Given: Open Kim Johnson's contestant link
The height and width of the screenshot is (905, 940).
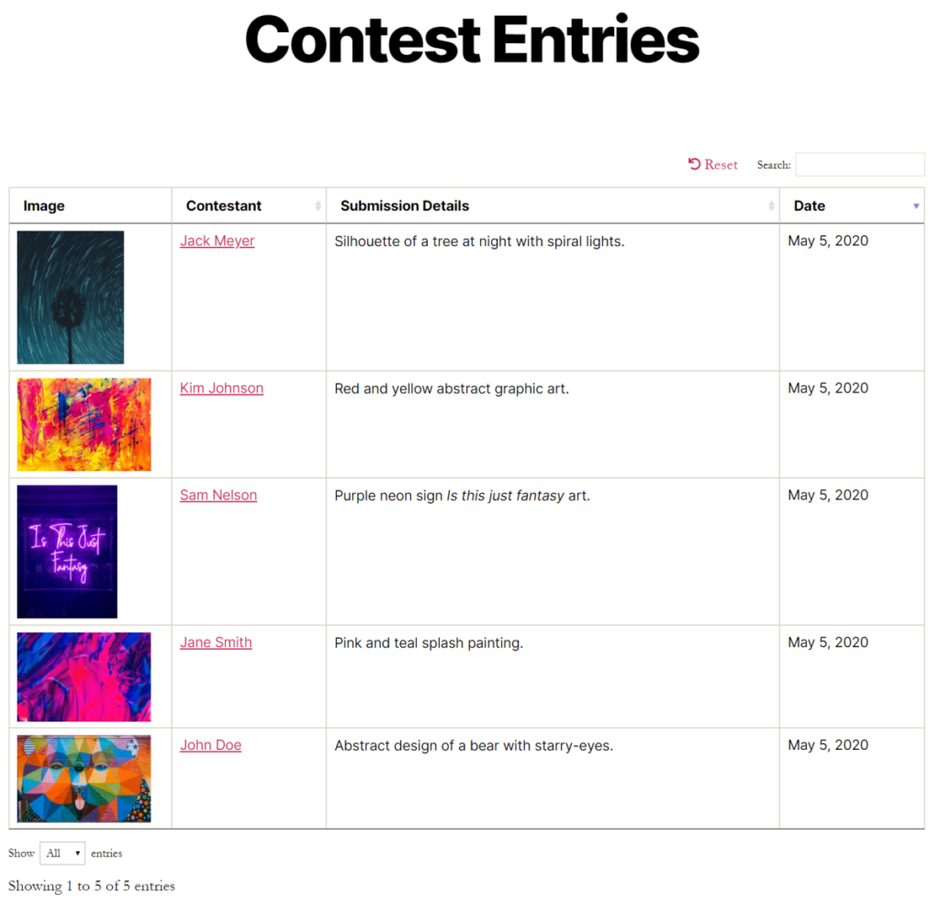Looking at the screenshot, I should coord(221,388).
